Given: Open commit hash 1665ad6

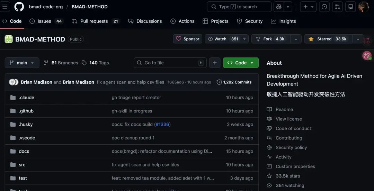Looking at the screenshot, I should 176,82.
